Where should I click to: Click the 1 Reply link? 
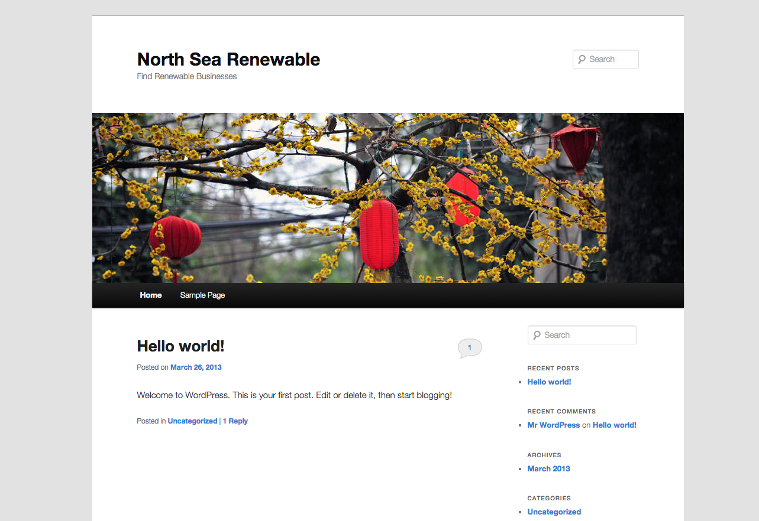[235, 421]
